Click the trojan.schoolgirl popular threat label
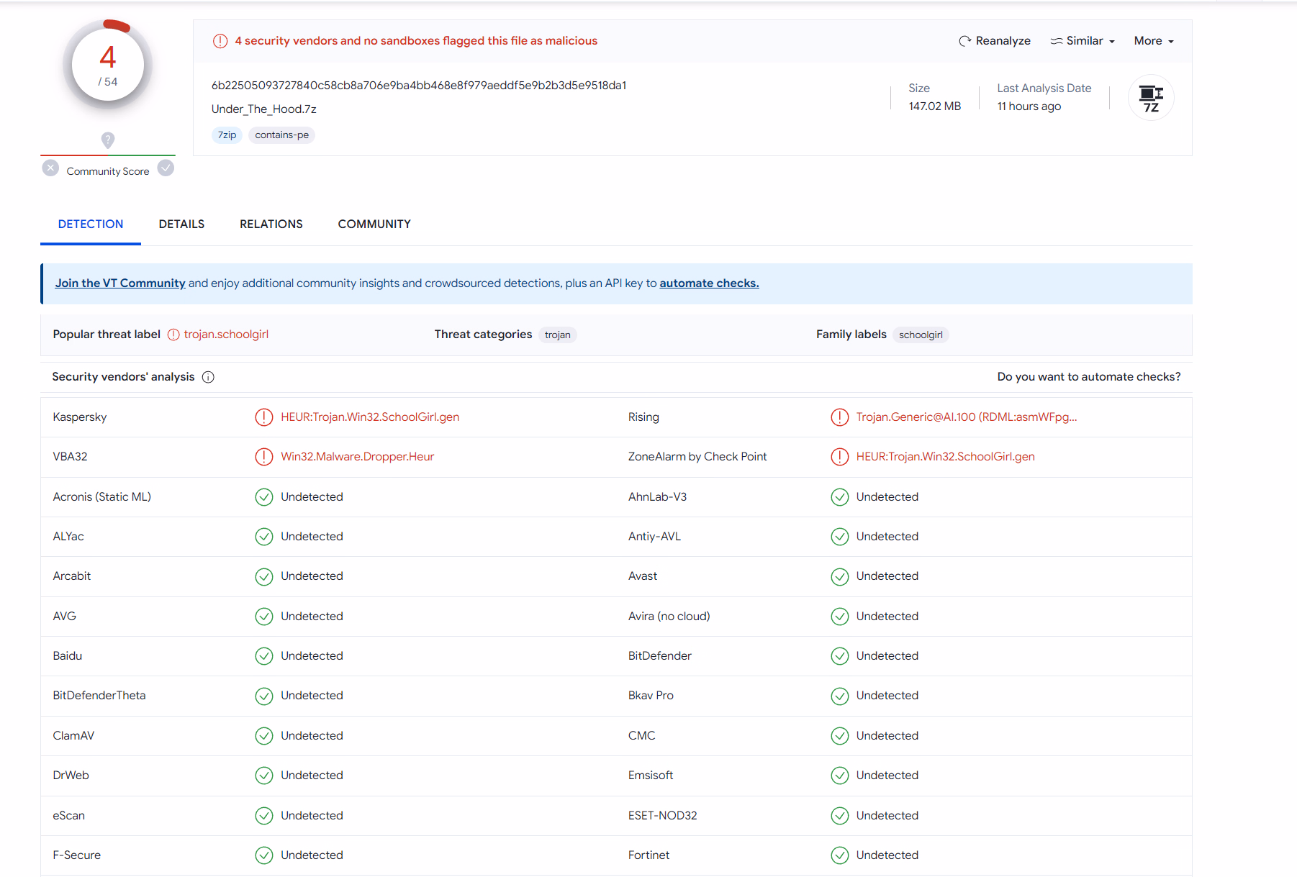 (x=226, y=335)
